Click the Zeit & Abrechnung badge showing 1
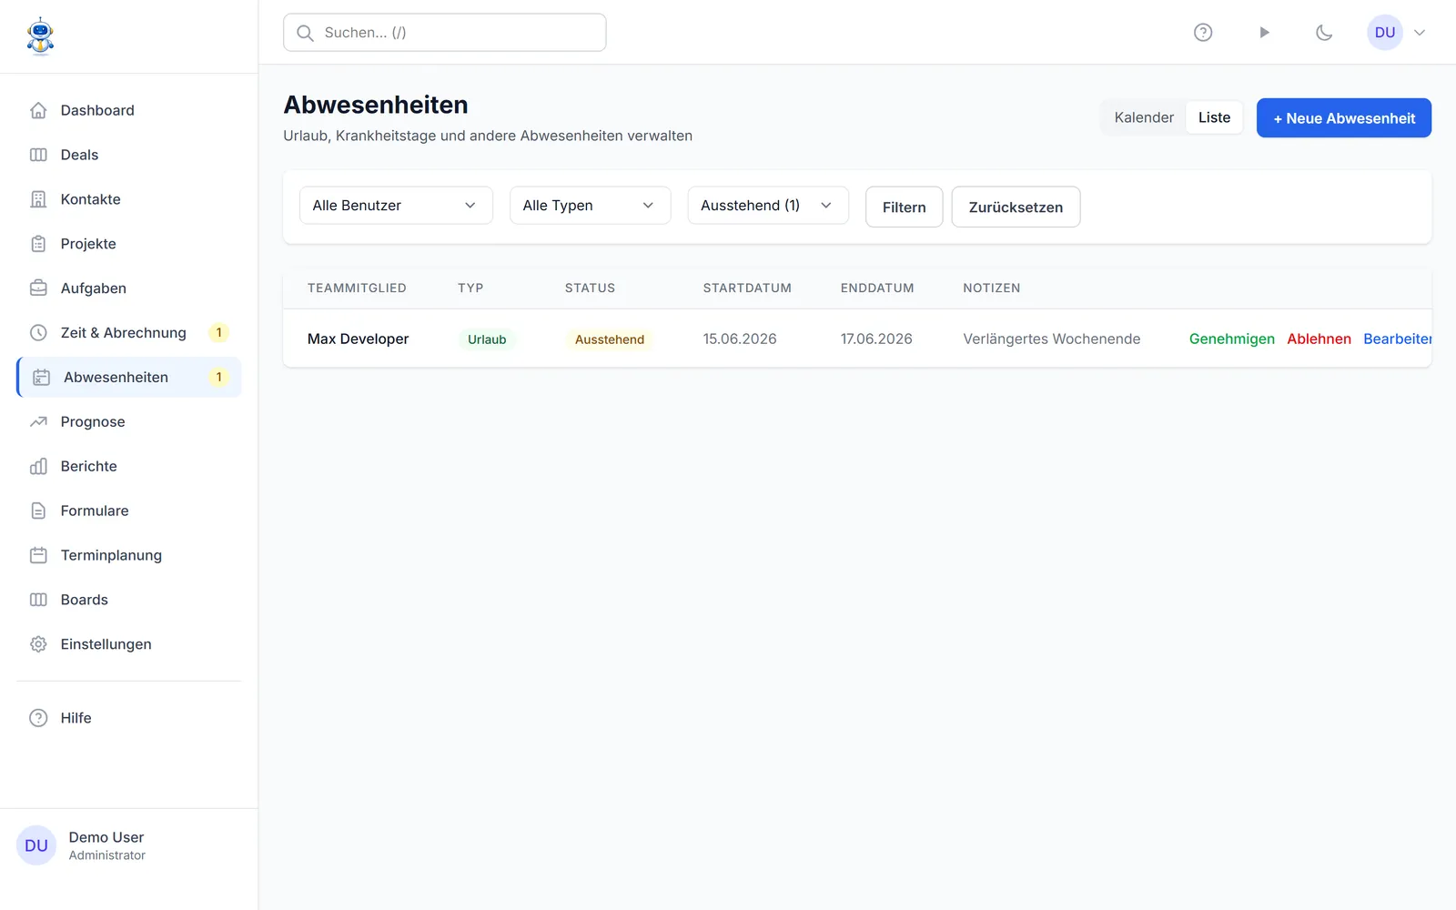Viewport: 1456px width, 910px height. [x=218, y=333]
